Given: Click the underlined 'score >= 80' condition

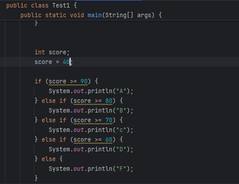Looking at the screenshot, I should (x=93, y=101).
